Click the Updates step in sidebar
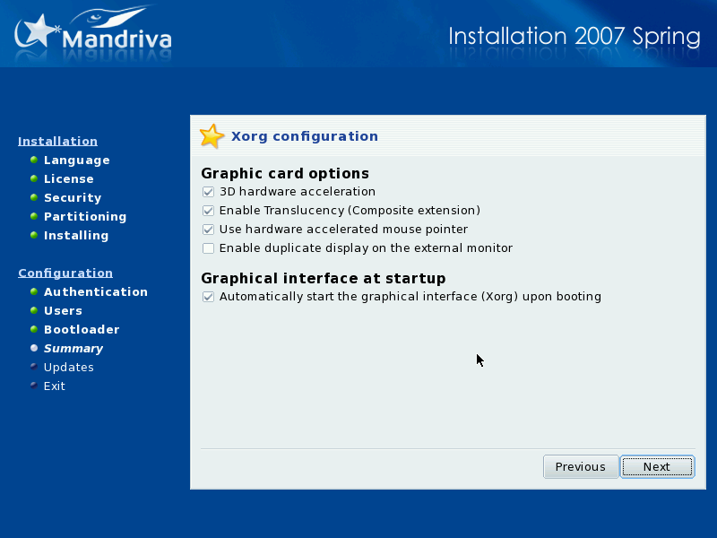 pyautogui.click(x=69, y=368)
